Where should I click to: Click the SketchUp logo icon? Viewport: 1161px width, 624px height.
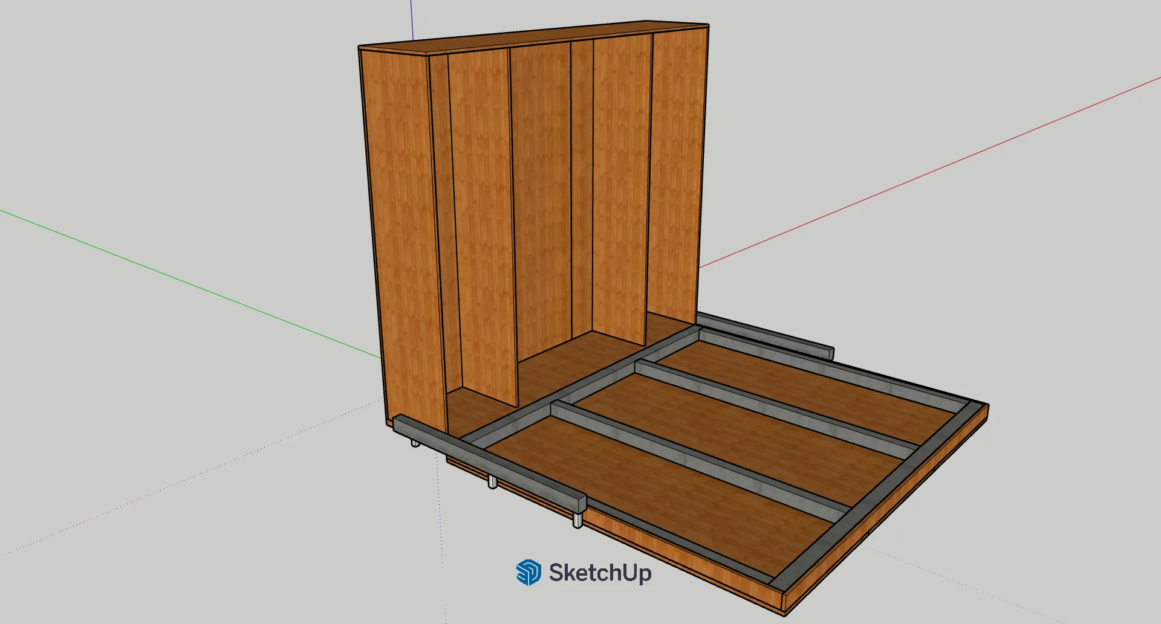coord(528,572)
